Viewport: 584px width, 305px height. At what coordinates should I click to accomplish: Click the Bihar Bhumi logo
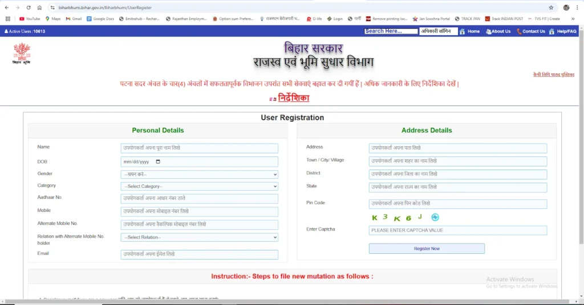coord(22,53)
